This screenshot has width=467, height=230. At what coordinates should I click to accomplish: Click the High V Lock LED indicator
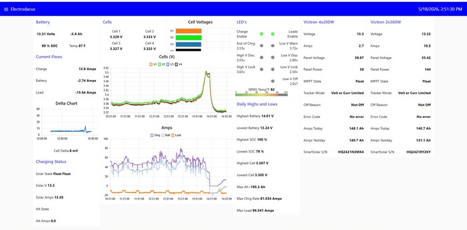click(262, 69)
